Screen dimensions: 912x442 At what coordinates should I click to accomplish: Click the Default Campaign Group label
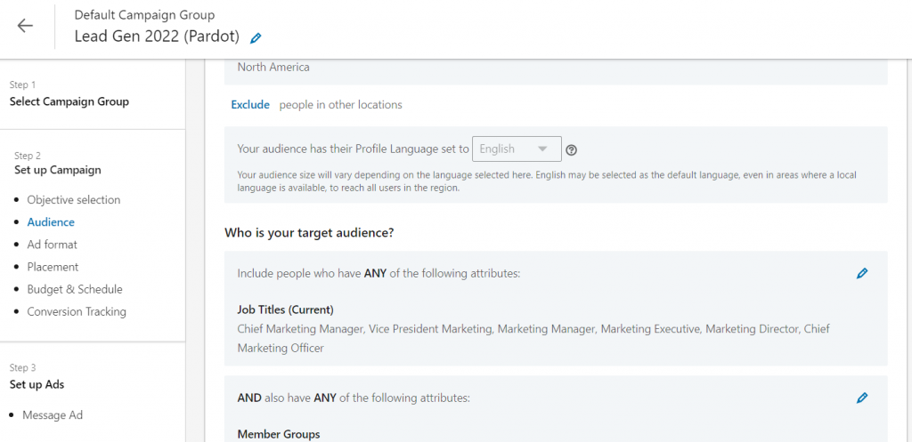(x=145, y=15)
